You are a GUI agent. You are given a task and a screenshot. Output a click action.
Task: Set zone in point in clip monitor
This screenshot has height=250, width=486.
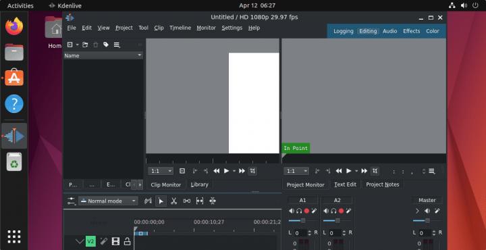(x=194, y=171)
